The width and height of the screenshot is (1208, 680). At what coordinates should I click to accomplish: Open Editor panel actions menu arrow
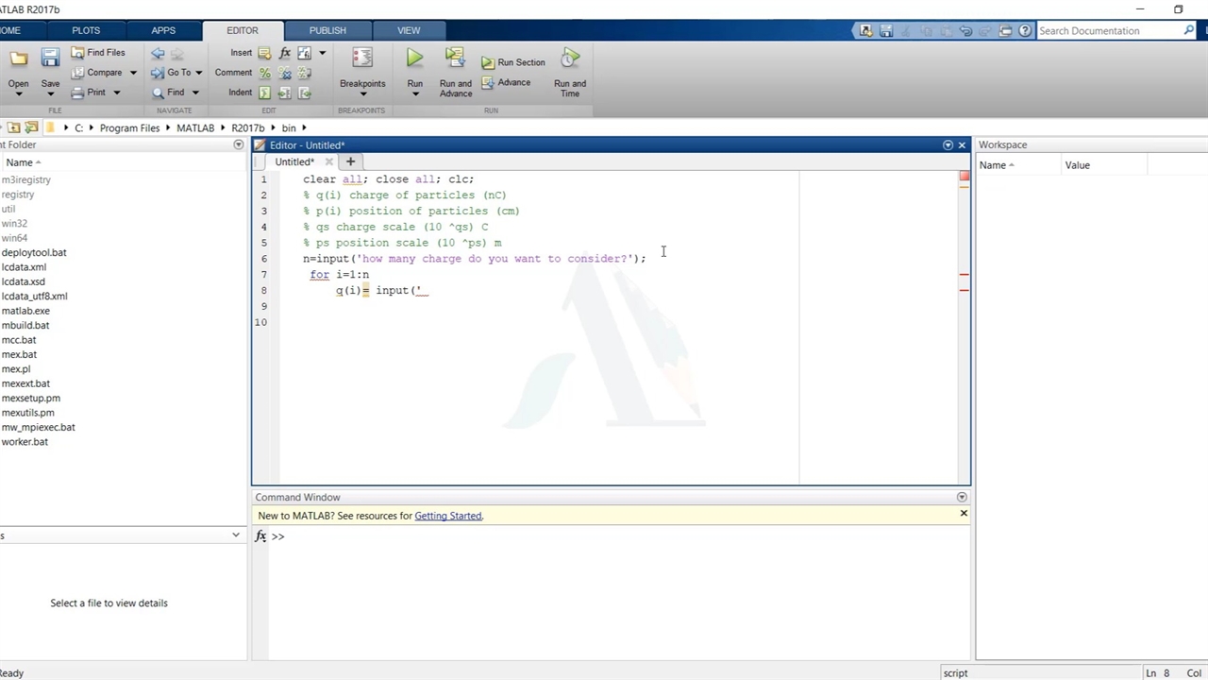tap(948, 145)
